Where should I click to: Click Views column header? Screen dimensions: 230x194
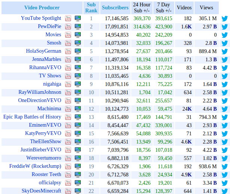tap(206, 7)
